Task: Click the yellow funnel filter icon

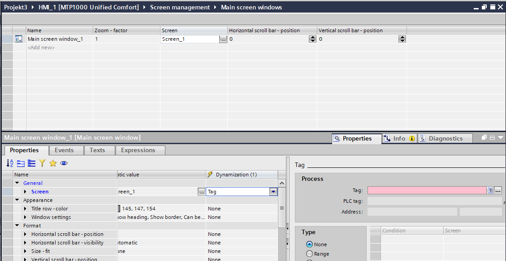Action: pos(42,163)
